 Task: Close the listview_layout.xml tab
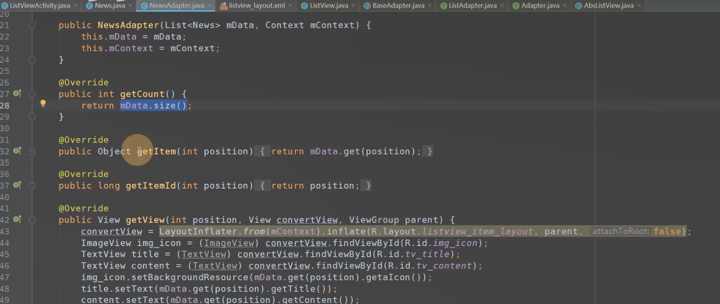tap(290, 6)
